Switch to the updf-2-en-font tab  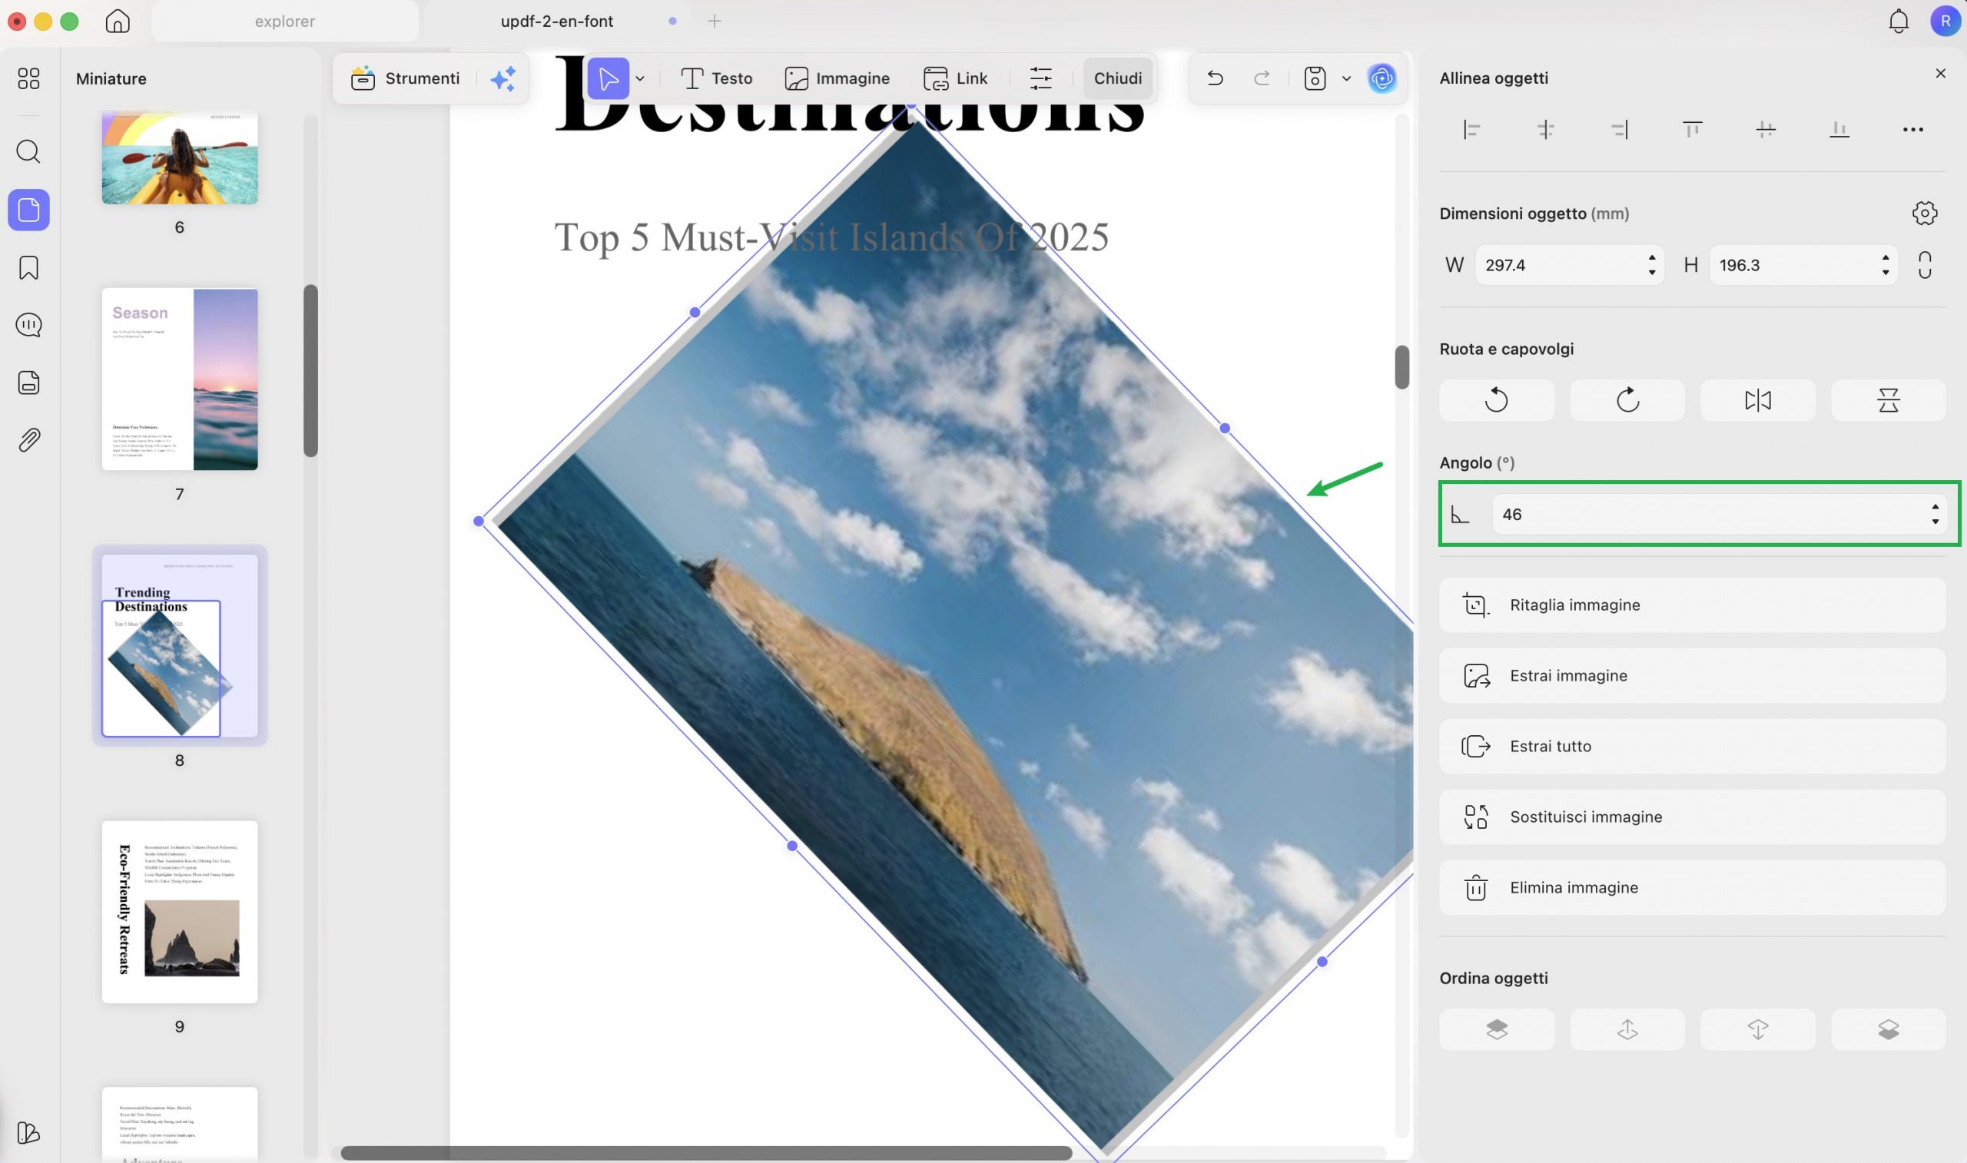[x=557, y=22]
